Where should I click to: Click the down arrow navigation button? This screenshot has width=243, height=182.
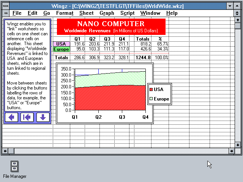pyautogui.click(x=43, y=117)
